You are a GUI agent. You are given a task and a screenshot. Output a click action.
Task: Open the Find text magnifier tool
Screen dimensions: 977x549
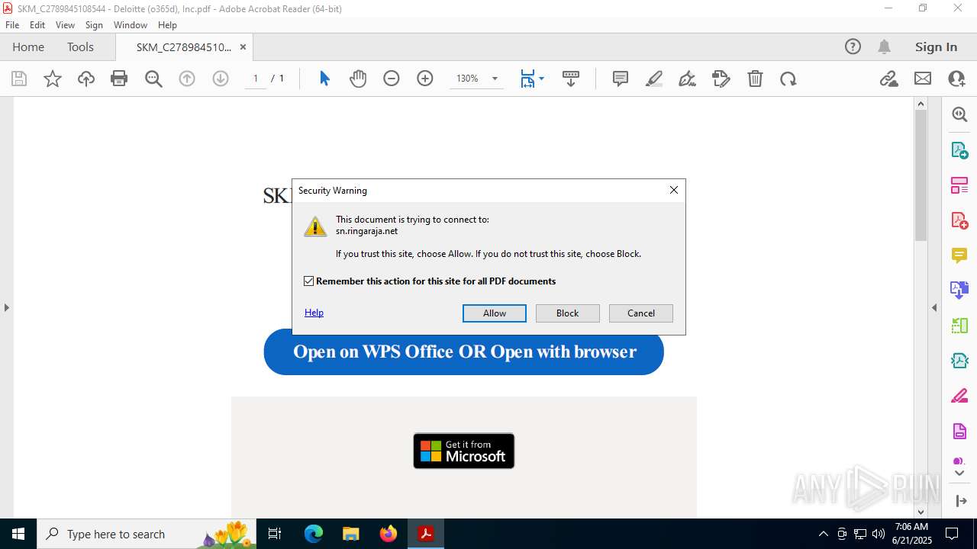pyautogui.click(x=153, y=79)
